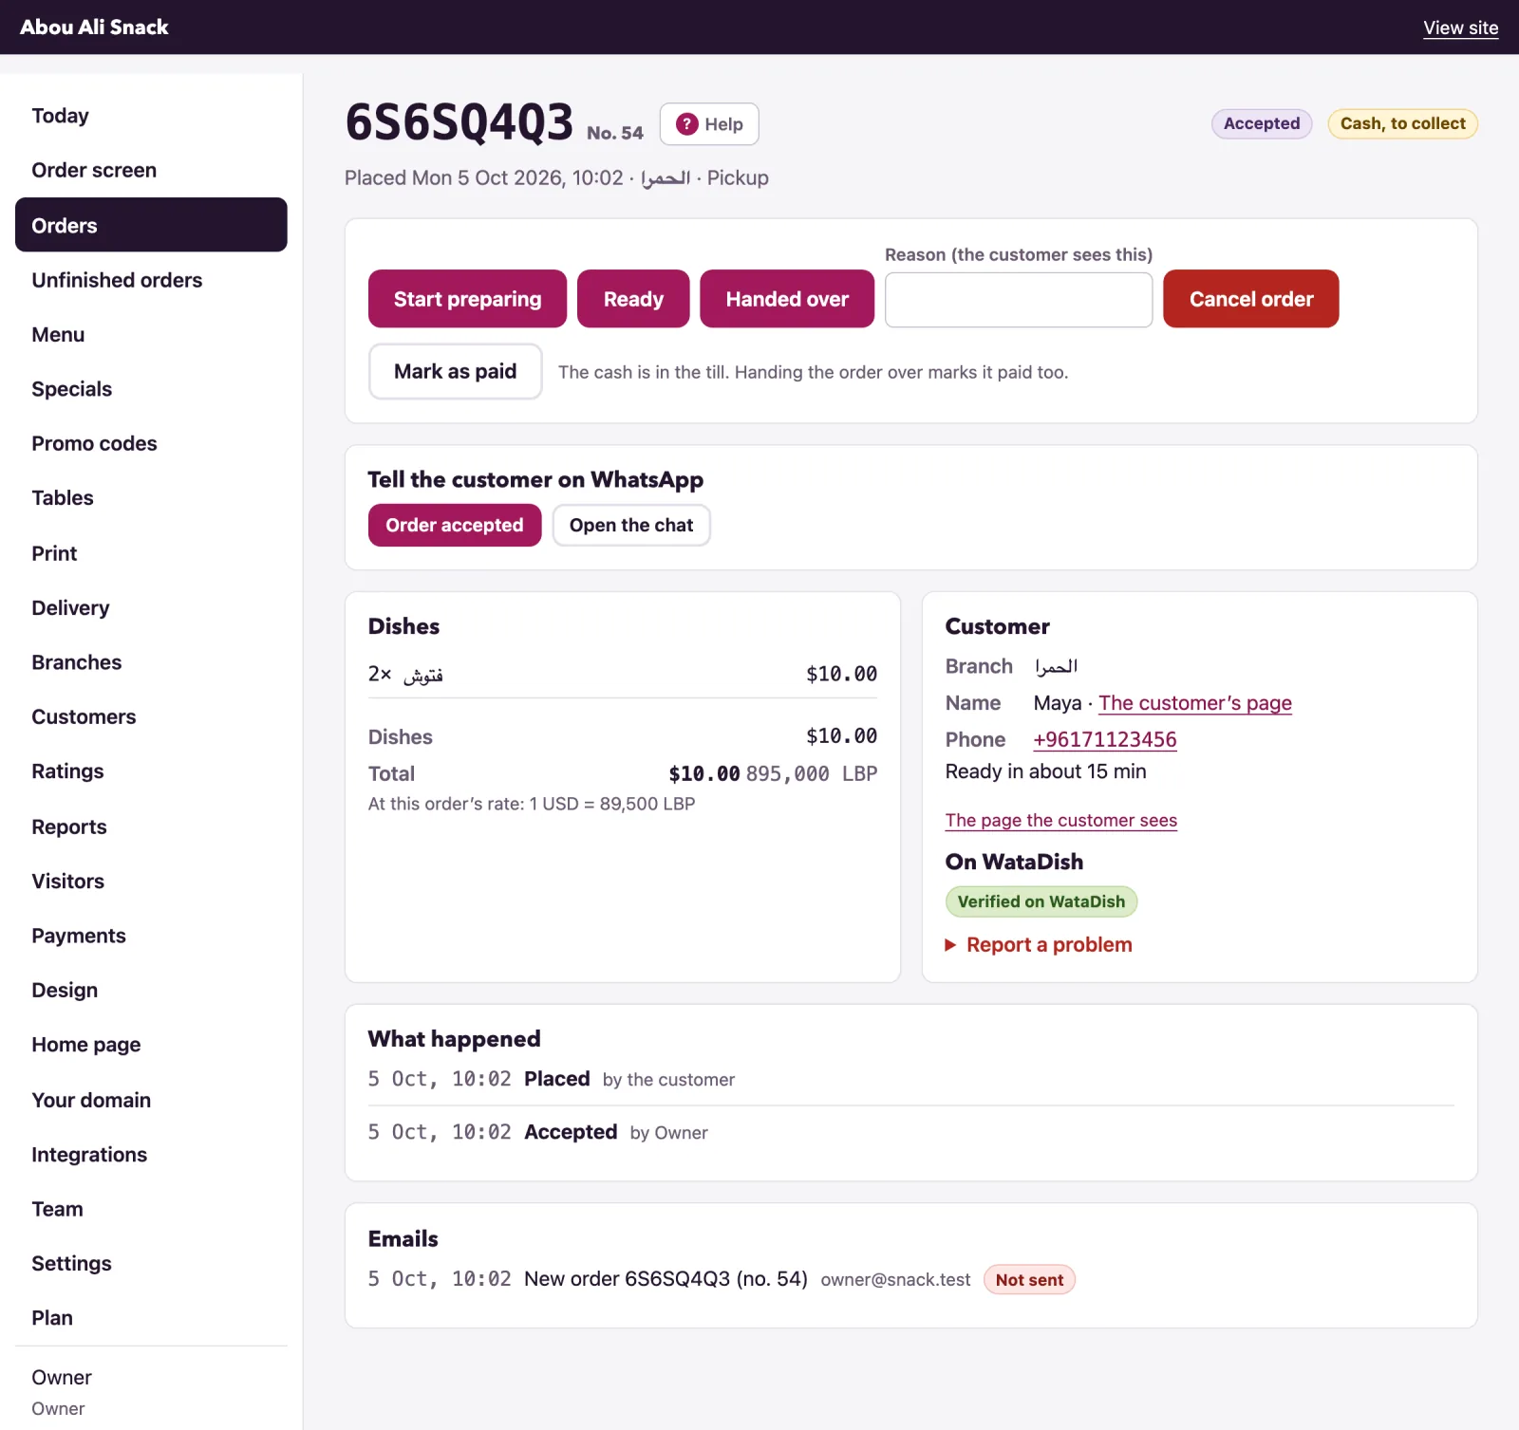Click the Verified on WataDish badge
The height and width of the screenshot is (1430, 1519).
coord(1041,901)
